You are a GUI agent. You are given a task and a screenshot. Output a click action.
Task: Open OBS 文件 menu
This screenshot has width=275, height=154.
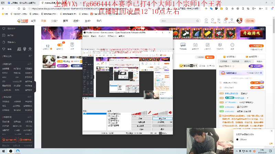86,36
